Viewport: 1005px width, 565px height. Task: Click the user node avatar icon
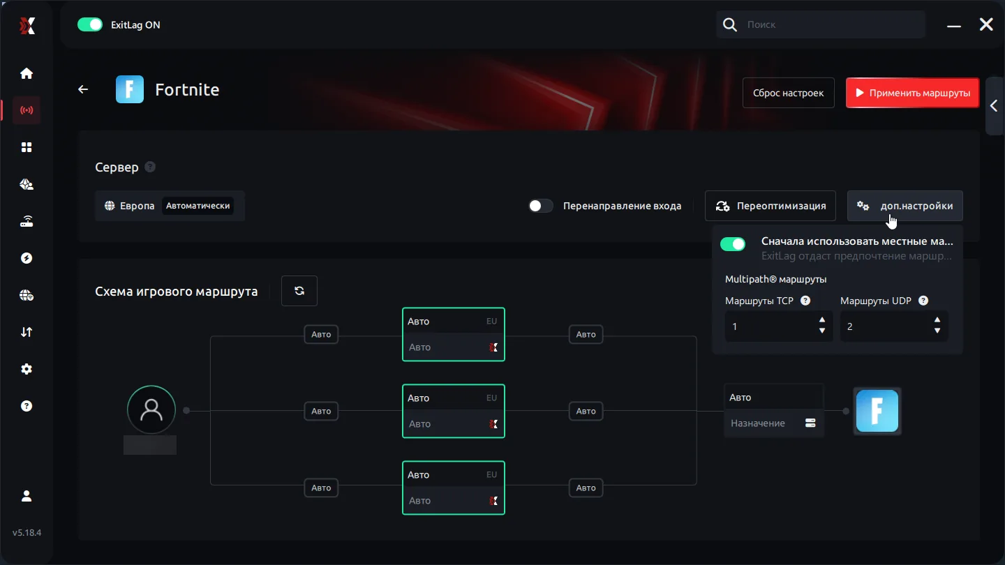pyautogui.click(x=151, y=409)
